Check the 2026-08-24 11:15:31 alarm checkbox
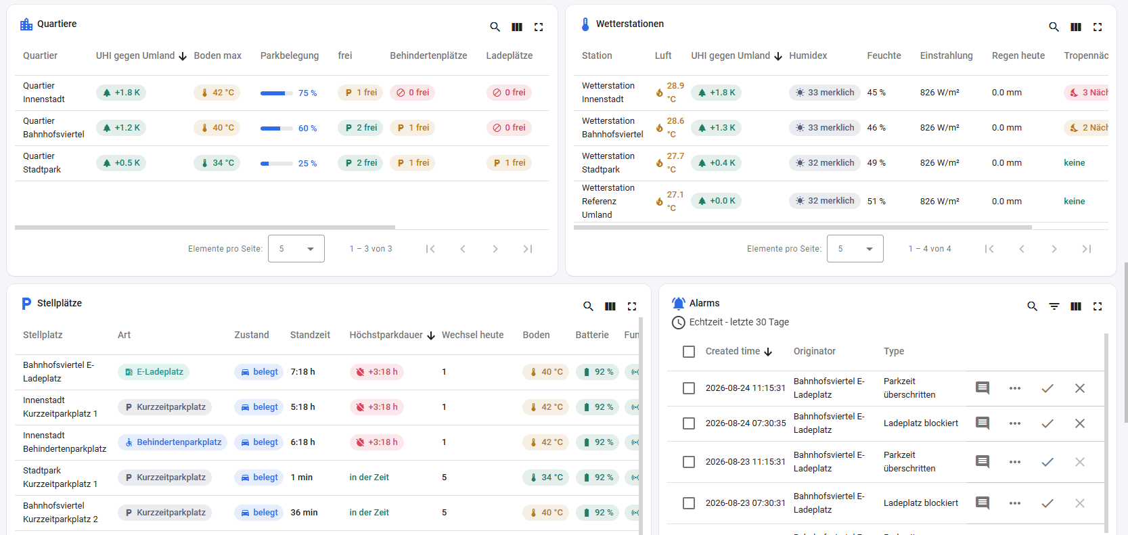The width and height of the screenshot is (1128, 535). pyautogui.click(x=689, y=388)
